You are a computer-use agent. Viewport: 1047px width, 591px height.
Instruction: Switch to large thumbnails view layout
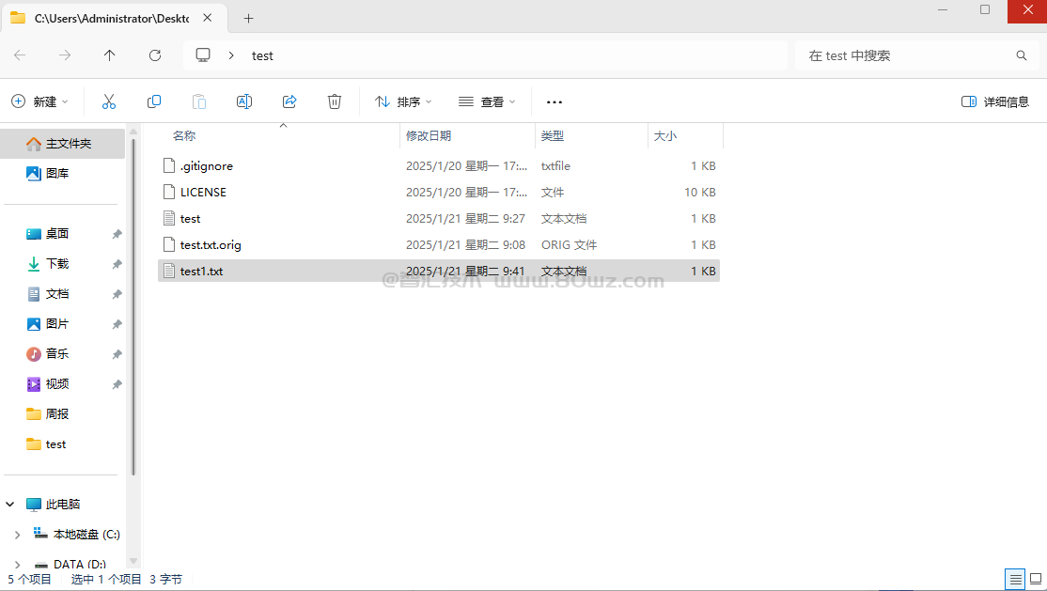(x=1036, y=579)
